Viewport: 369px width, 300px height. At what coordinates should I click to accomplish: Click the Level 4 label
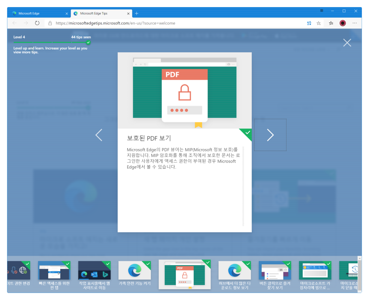pyautogui.click(x=19, y=37)
